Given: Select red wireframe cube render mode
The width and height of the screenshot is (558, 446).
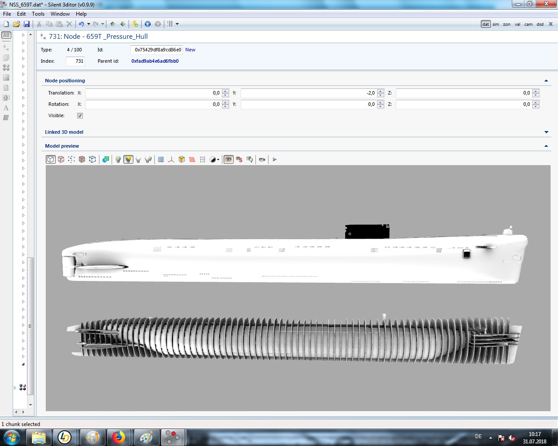Looking at the screenshot, I should 61,159.
